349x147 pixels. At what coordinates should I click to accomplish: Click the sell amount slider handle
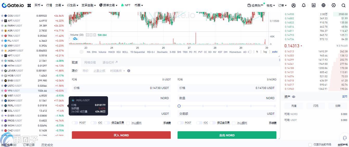tap(179, 106)
